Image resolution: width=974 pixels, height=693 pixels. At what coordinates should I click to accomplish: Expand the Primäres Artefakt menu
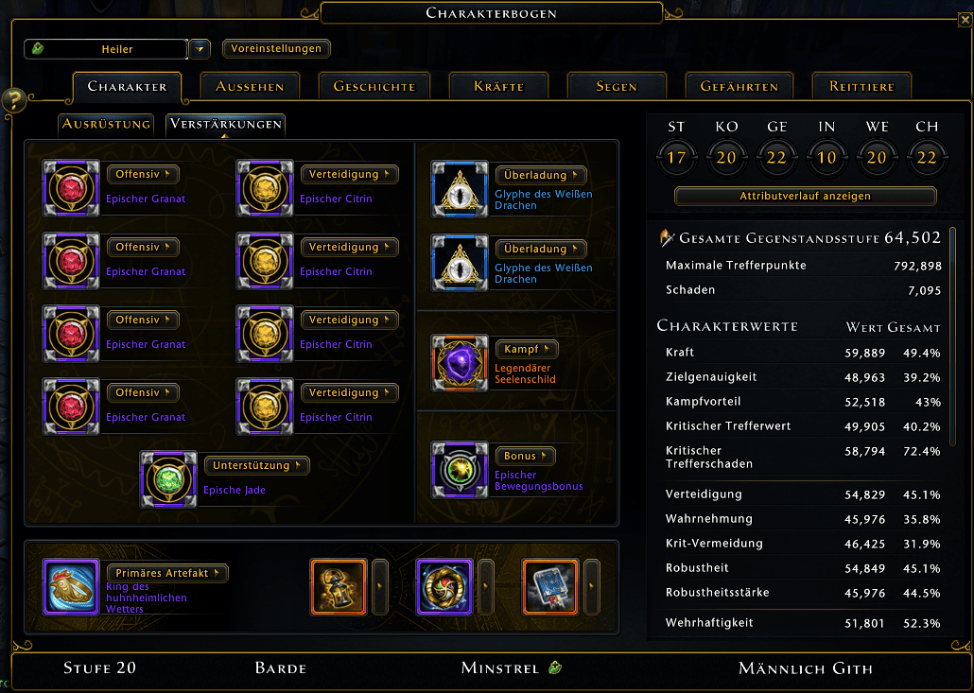pyautogui.click(x=167, y=573)
